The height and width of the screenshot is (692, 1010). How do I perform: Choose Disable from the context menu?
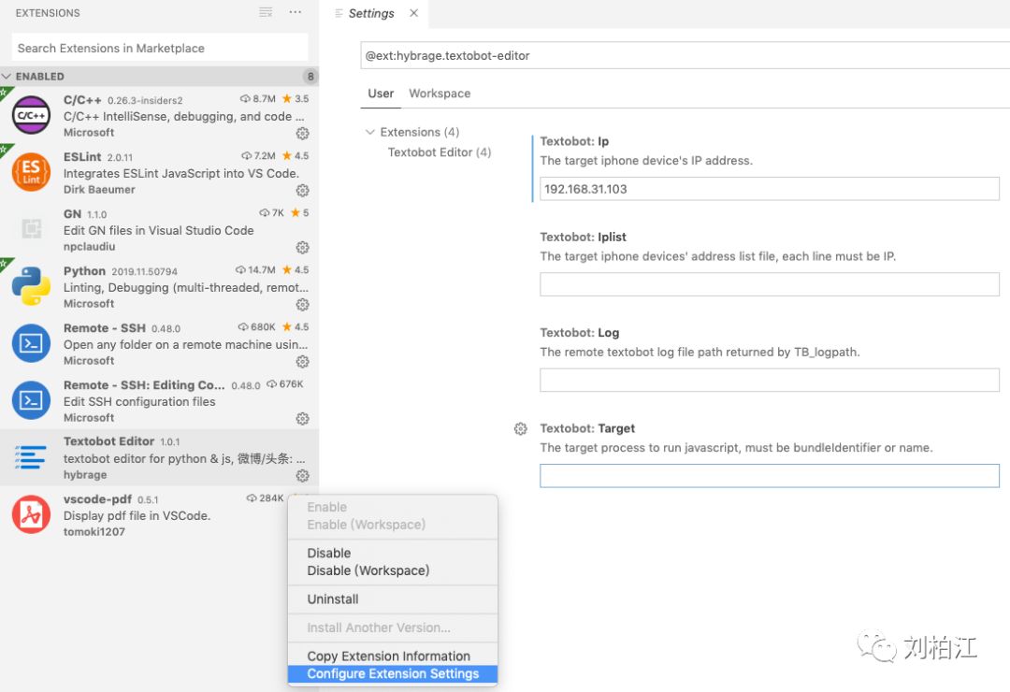(392, 553)
